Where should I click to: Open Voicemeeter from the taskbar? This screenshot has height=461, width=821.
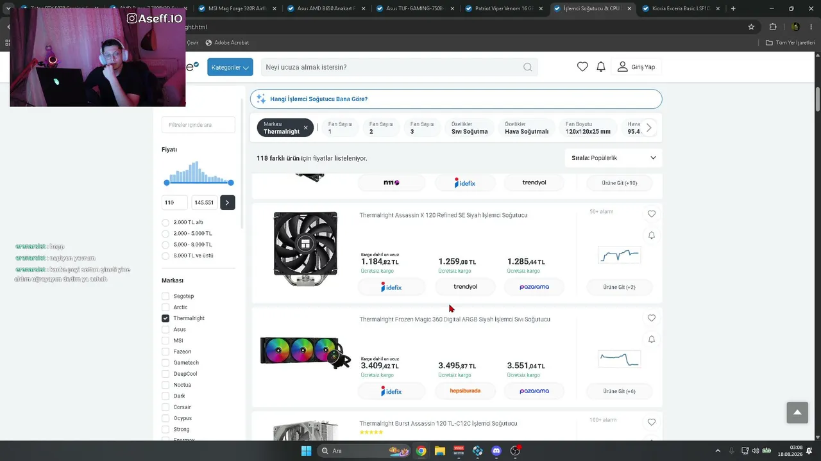coord(459,451)
